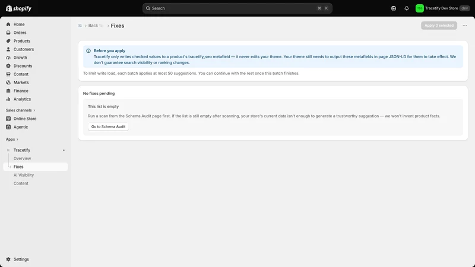This screenshot has height=267, width=475.
Task: Click the Products tag icon
Action: (x=8, y=41)
